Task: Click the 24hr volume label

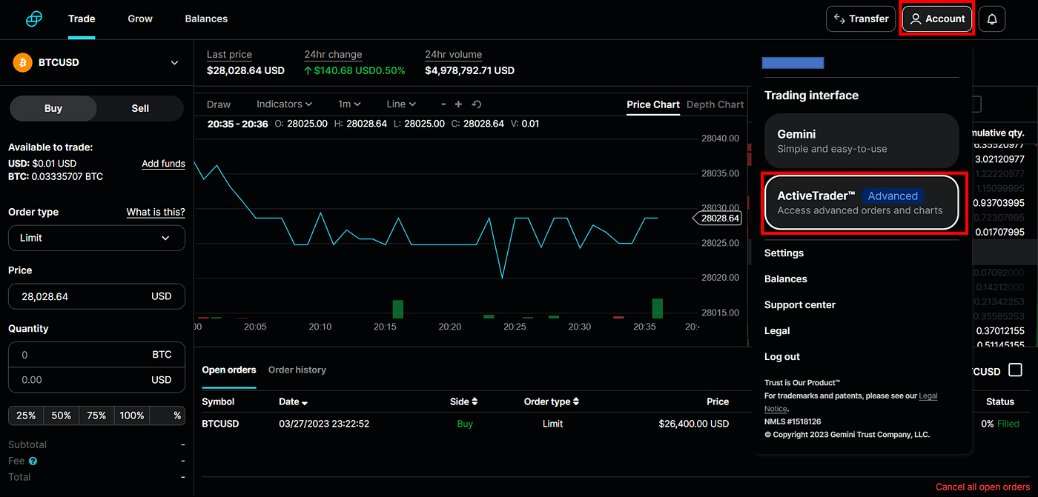Action: tap(454, 54)
